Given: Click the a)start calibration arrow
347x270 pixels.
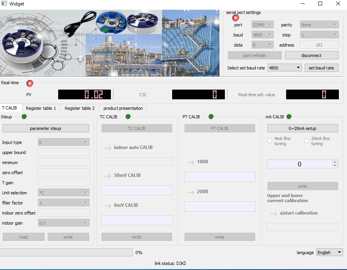Looking at the screenshot, I should (273, 213).
